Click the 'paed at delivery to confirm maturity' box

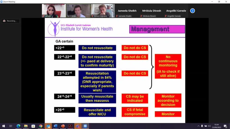(97, 61)
